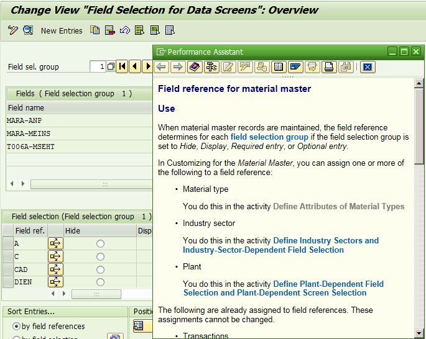Select sort by field references radio
The height and width of the screenshot is (339, 426).
point(16,326)
